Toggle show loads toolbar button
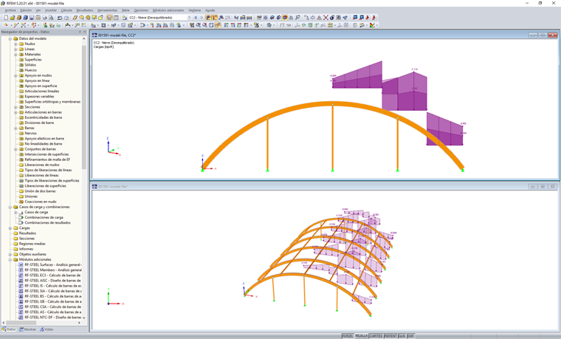The width and height of the screenshot is (561, 339). click(x=208, y=18)
